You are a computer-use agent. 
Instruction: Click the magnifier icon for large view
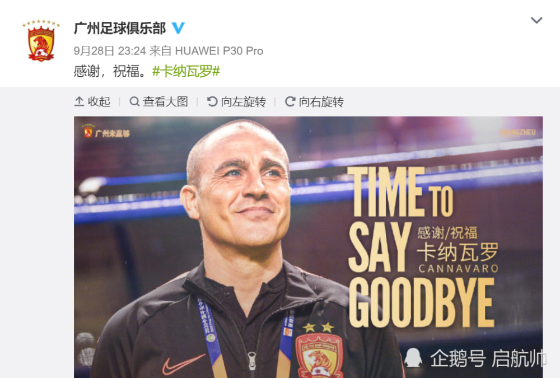(134, 102)
